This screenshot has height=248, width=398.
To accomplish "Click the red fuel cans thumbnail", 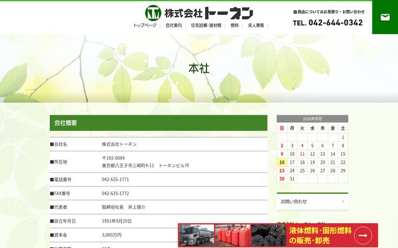I will 233,236.
